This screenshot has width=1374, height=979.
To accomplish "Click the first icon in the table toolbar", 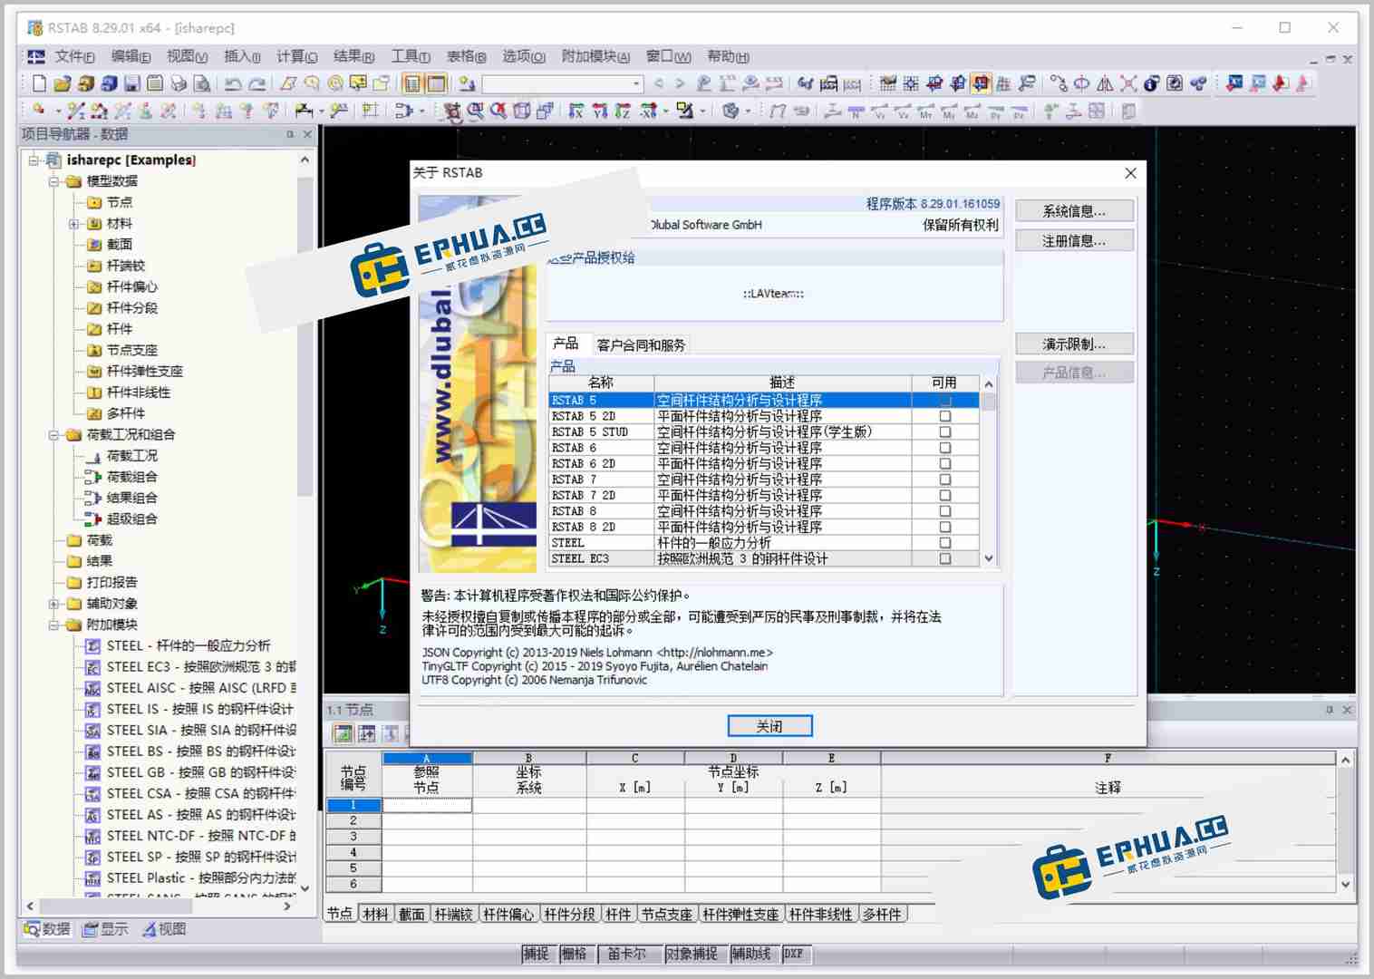I will 343,733.
